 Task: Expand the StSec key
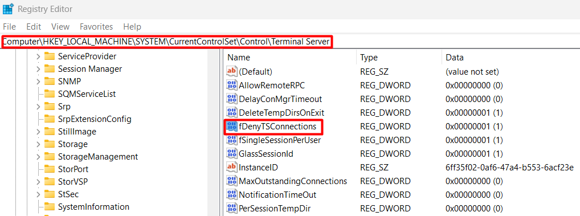[x=38, y=194]
